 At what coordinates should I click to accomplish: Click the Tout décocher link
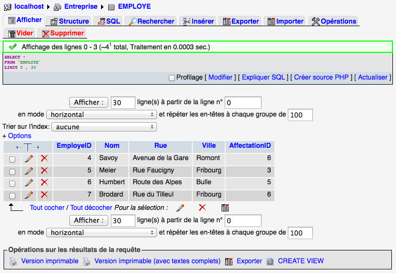[x=91, y=208]
